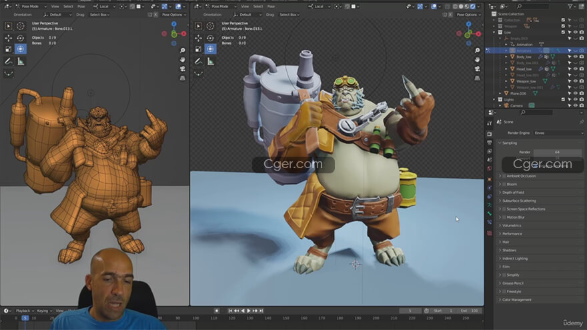Screen dimensions: 587x330
Task: Enable the Bloom checkbox
Action: click(504, 184)
